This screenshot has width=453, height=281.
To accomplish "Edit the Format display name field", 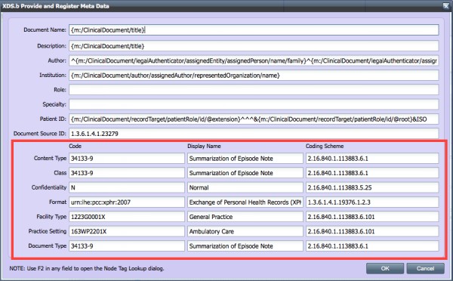I will (x=245, y=202).
